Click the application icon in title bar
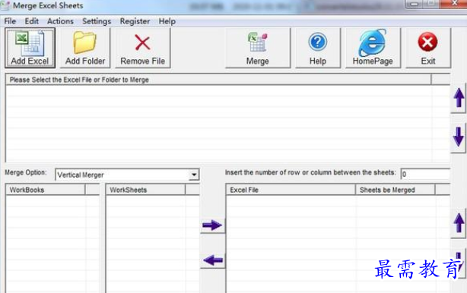467x293 pixels. [x=5, y=6]
